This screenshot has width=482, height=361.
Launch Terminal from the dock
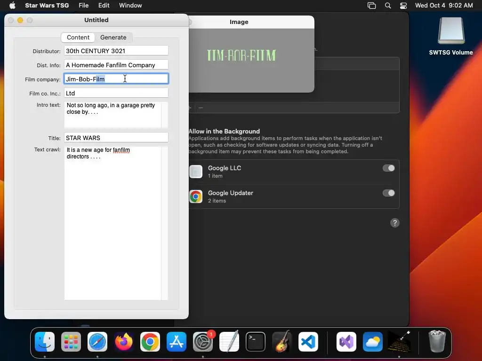[256, 342]
